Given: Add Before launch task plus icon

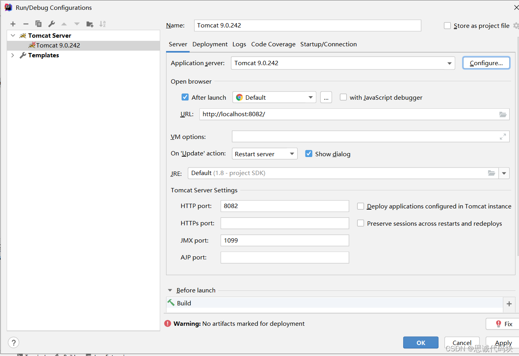Looking at the screenshot, I should [509, 303].
